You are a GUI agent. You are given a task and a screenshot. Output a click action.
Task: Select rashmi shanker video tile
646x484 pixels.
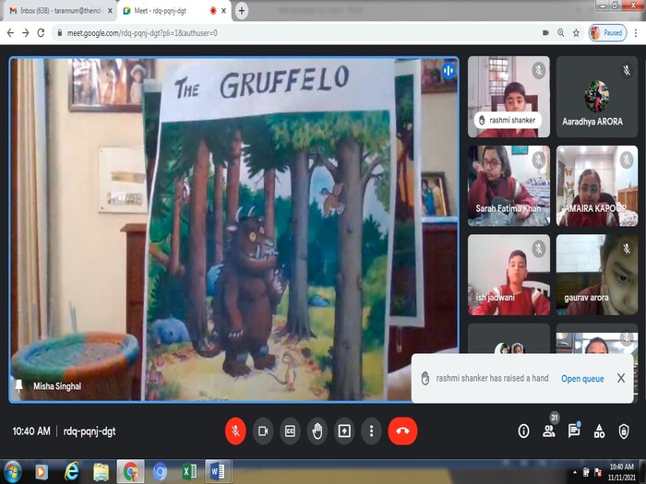pyautogui.click(x=508, y=97)
